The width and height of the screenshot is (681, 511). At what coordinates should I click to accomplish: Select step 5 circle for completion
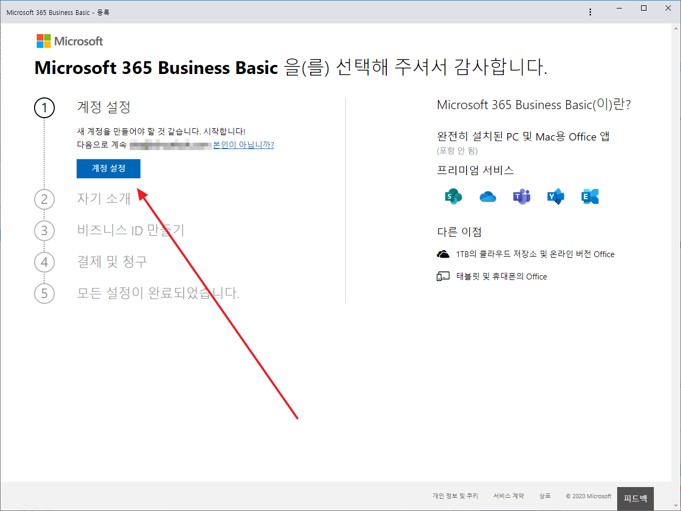pyautogui.click(x=45, y=293)
